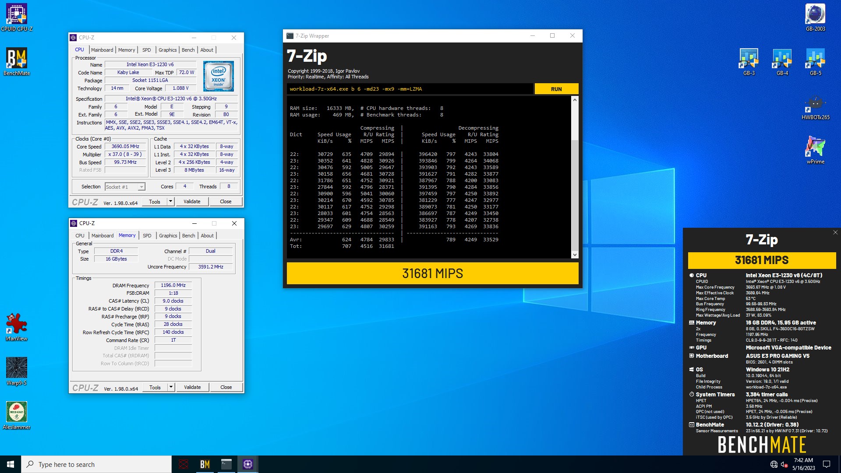Viewport: 841px width, 473px height.
Task: Click the top CPU-Z window title icon
Action: click(x=74, y=38)
